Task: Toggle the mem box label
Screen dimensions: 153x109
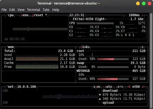Action: (x=11, y=47)
